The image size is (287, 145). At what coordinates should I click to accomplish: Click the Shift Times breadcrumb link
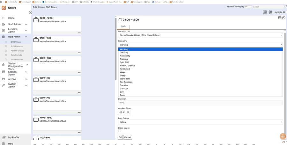pos(51,7)
